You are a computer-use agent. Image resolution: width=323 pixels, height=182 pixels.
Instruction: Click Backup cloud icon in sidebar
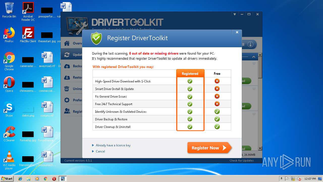coord(67,66)
